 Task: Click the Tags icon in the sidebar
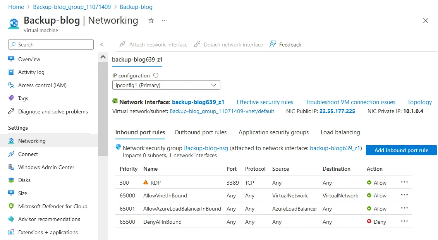coord(11,98)
